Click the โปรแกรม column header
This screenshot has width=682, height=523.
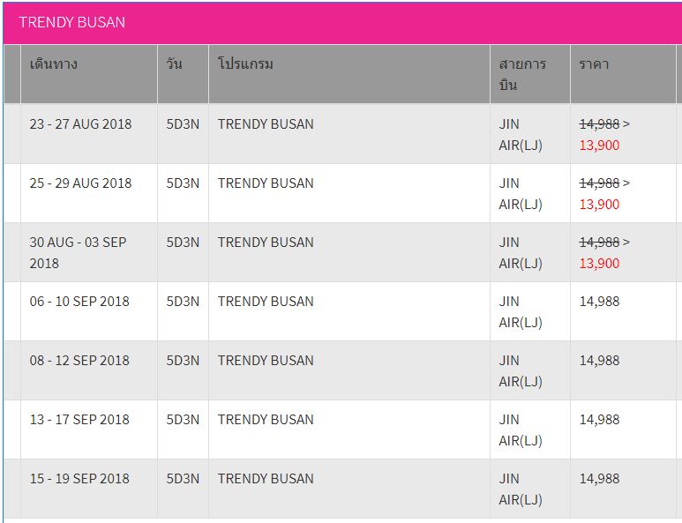click(x=245, y=64)
